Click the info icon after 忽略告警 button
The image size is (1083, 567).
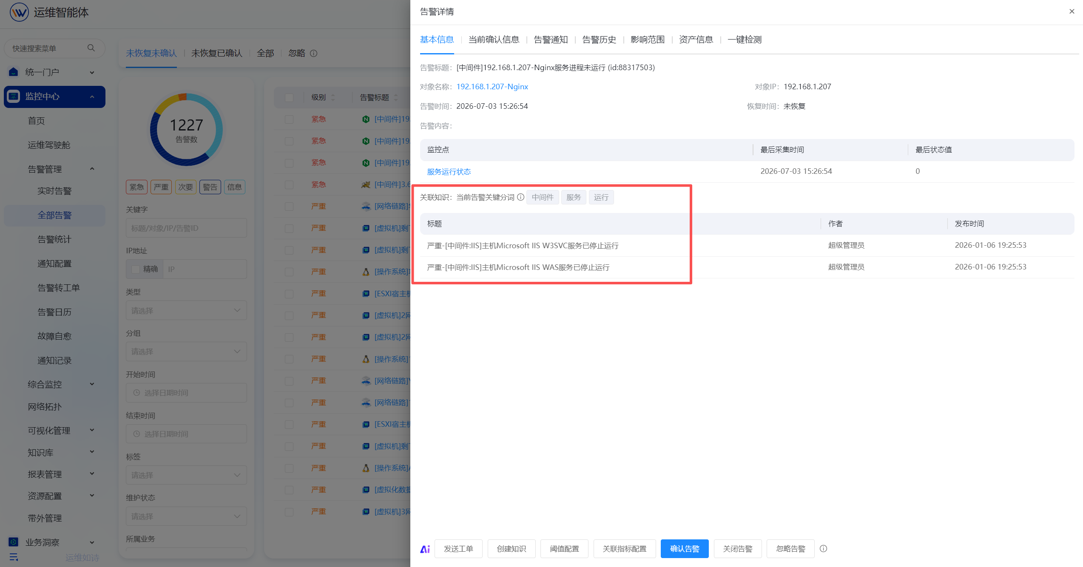[824, 549]
